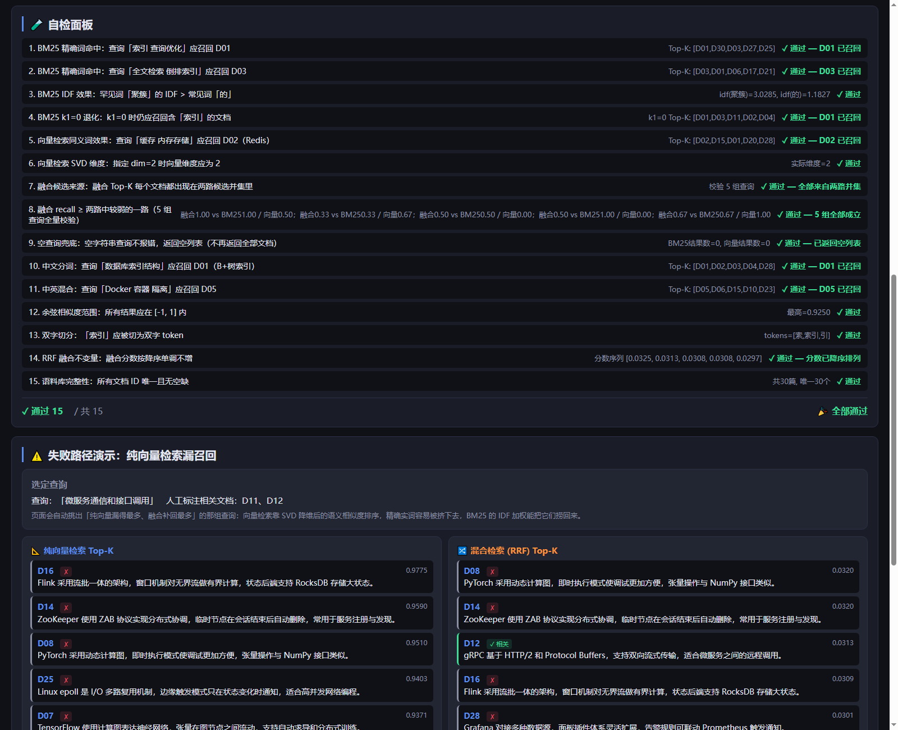Click the 全部通过 status text
The image size is (898, 730).
[849, 412]
